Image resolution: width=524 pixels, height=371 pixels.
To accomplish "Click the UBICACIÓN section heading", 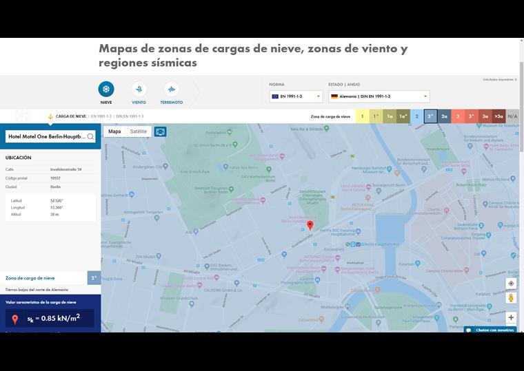I will click(19, 158).
